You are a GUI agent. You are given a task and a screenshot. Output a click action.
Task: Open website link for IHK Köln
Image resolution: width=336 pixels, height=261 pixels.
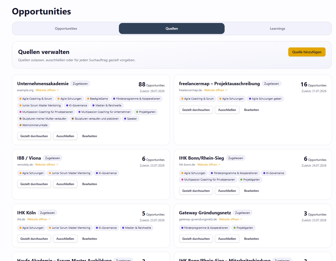(39, 219)
